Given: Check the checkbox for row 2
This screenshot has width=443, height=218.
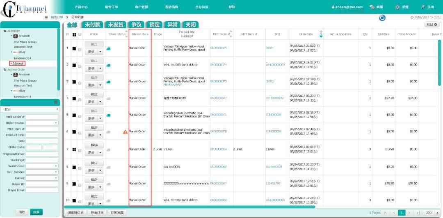Looking at the screenshot, I should tap(80, 66).
